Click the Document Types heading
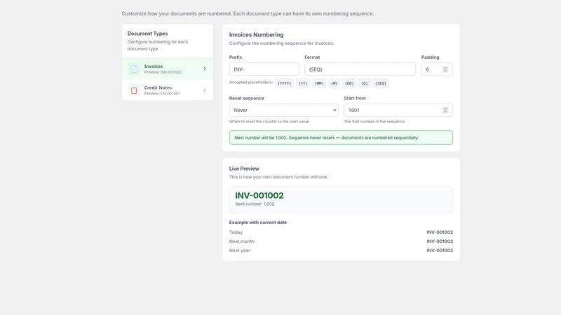This screenshot has width=561, height=315. 147,34
